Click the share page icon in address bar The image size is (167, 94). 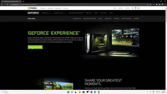[x=148, y=5]
